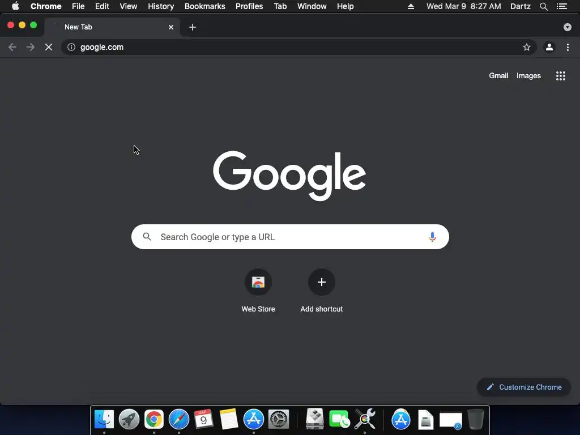Viewport: 580px width, 435px height.
Task: Bookmark this page with the star icon
Action: point(526,48)
